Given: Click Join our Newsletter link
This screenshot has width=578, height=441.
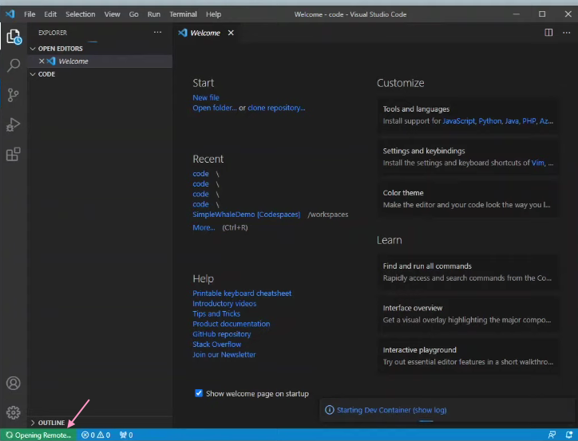Looking at the screenshot, I should [224, 355].
